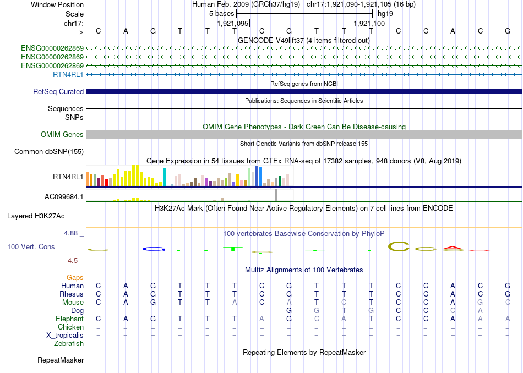Viewport: 523px width, 373px height.
Task: Click the Human Feb. 2009 (GRCh37/hg19) text
Action: point(246,4)
